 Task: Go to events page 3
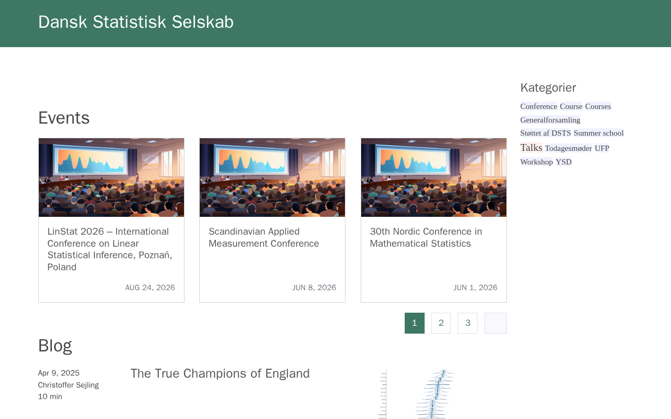(x=468, y=323)
